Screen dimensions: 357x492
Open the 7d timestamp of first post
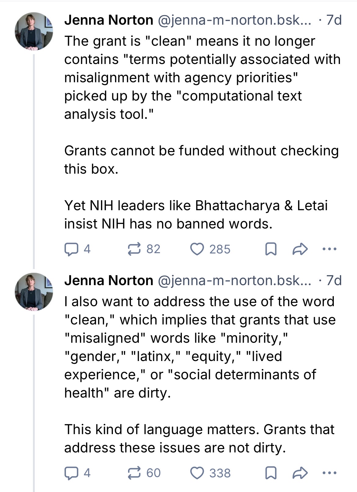tap(334, 20)
